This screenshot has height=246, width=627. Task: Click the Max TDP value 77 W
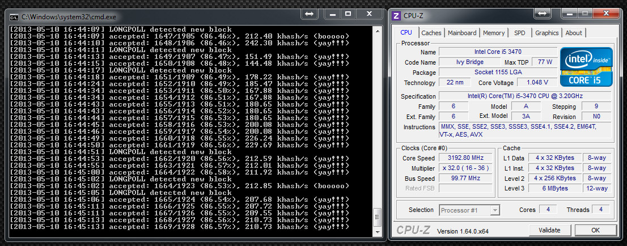click(545, 62)
